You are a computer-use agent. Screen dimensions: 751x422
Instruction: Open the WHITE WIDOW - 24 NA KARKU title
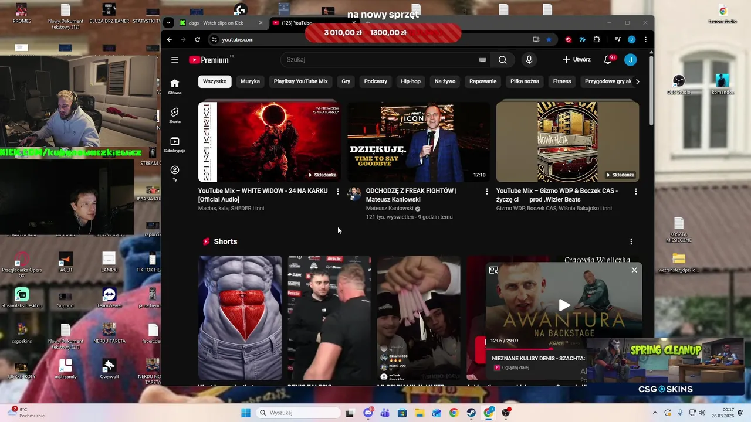(263, 195)
